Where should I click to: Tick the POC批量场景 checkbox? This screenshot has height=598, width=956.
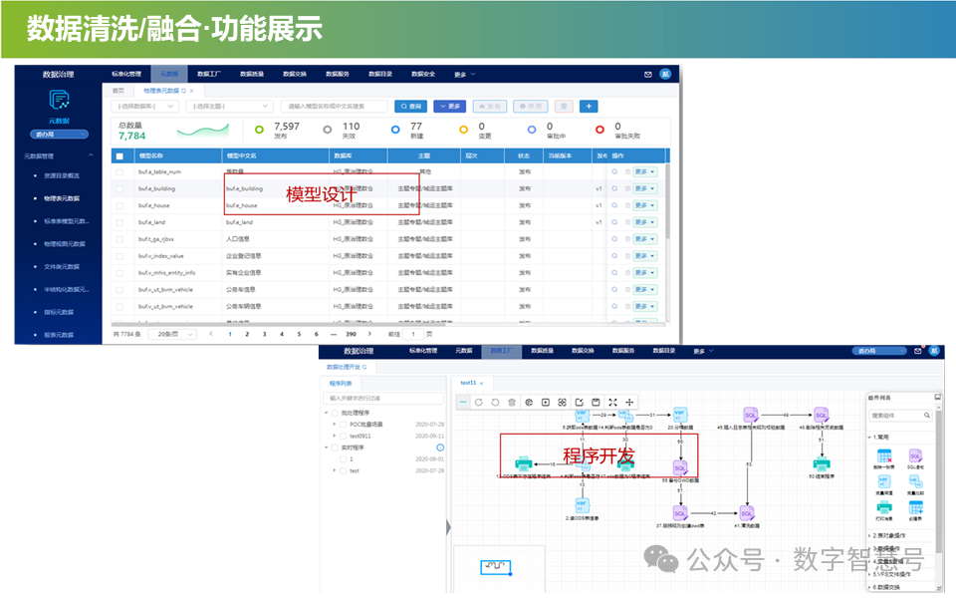(344, 425)
